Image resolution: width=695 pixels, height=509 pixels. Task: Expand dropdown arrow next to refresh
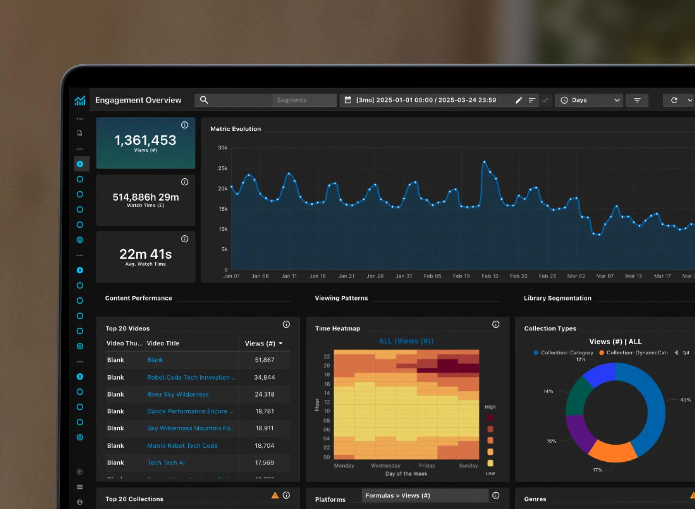pyautogui.click(x=689, y=100)
